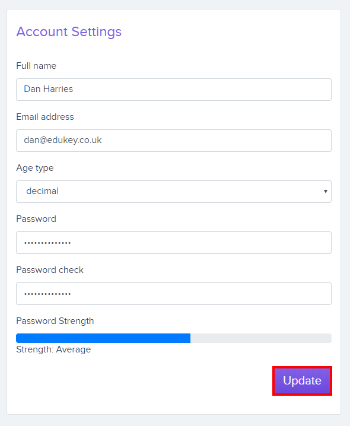The height and width of the screenshot is (426, 350).
Task: Click the Password Strength label
Action: (55, 321)
